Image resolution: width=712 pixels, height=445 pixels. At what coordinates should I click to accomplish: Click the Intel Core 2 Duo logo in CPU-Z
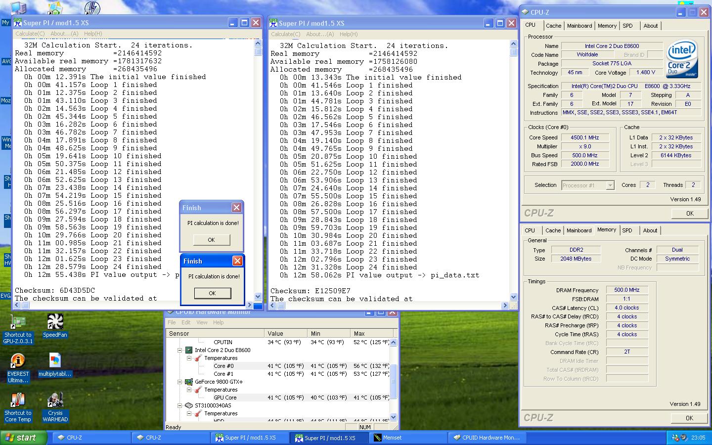tap(682, 59)
